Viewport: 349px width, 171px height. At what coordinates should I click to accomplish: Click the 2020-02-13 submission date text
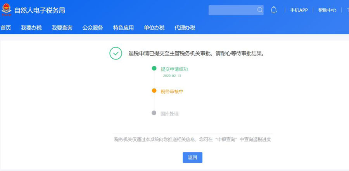pos(172,76)
